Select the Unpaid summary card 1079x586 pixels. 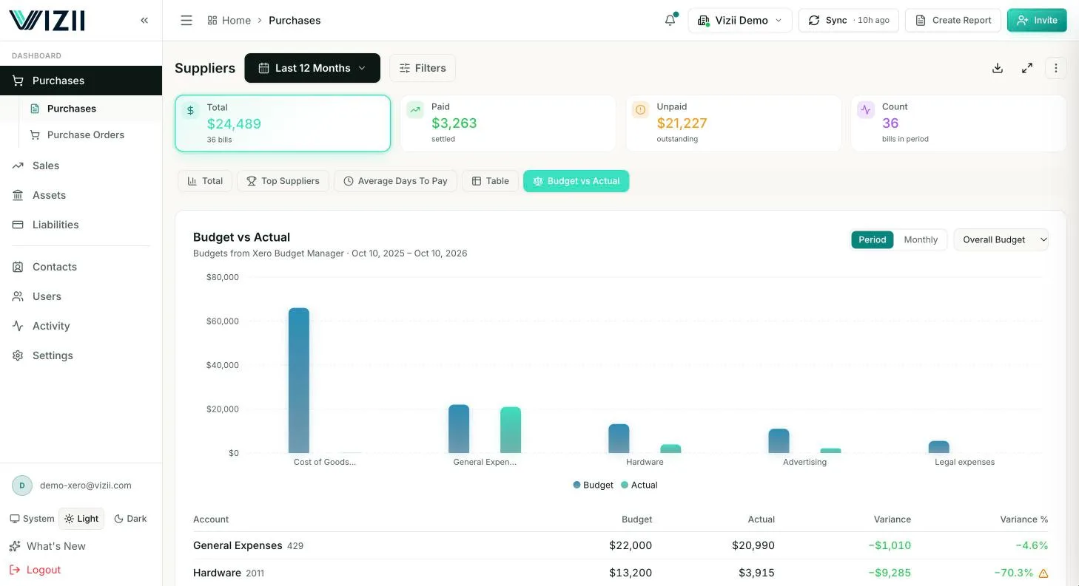(x=733, y=123)
